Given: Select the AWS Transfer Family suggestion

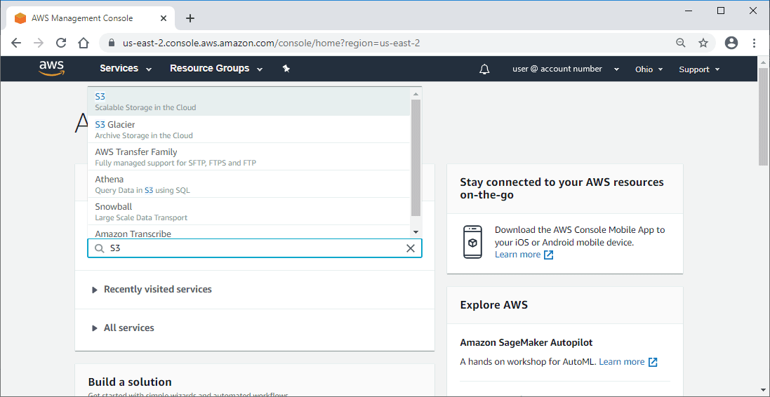Looking at the screenshot, I should click(248, 157).
